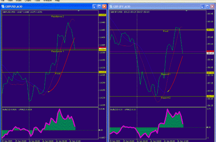Image resolution: width=216 pixels, height=142 pixels.
Task: Click the yellow Support 2 price tag on GBPJPY
Action: (x=210, y=96)
